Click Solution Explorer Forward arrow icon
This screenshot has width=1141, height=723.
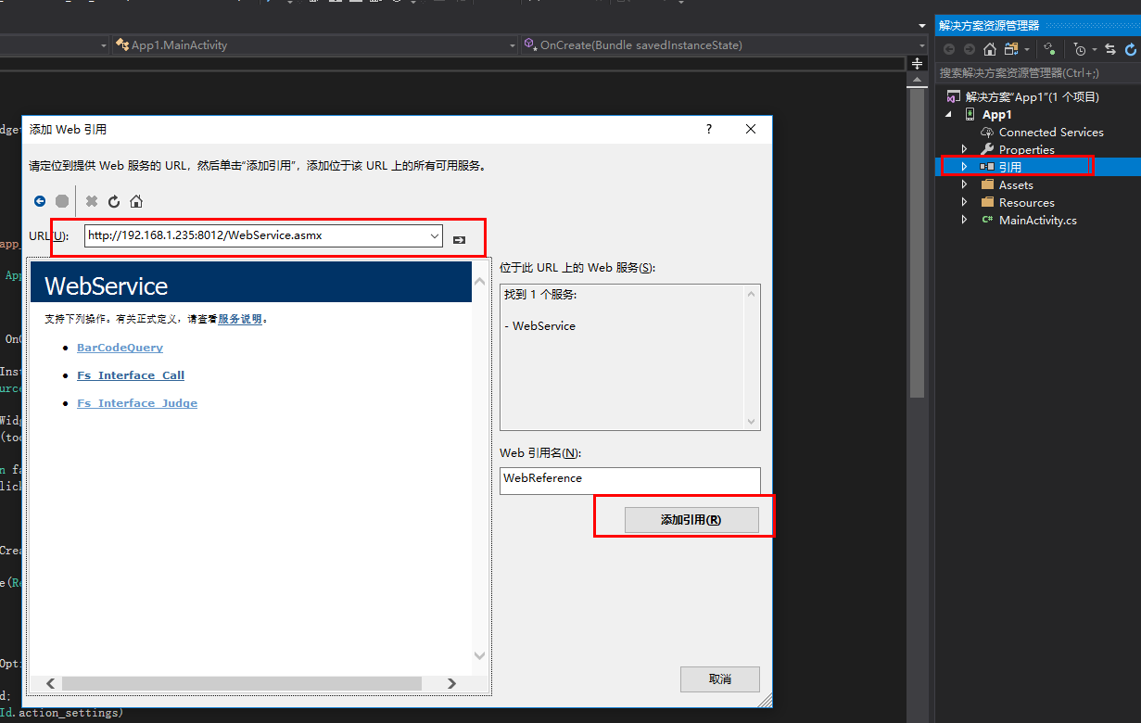970,49
